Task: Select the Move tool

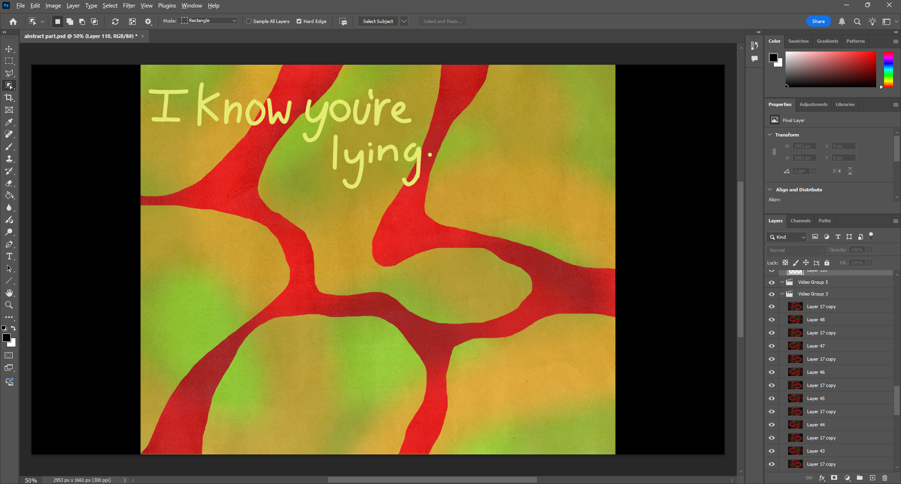Action: pyautogui.click(x=9, y=49)
